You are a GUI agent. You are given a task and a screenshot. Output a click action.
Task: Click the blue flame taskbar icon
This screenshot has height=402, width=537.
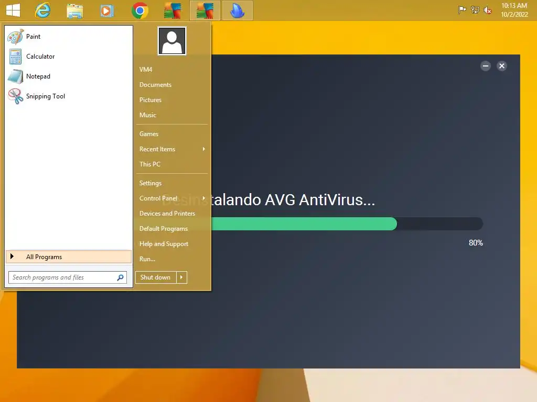[x=238, y=10]
